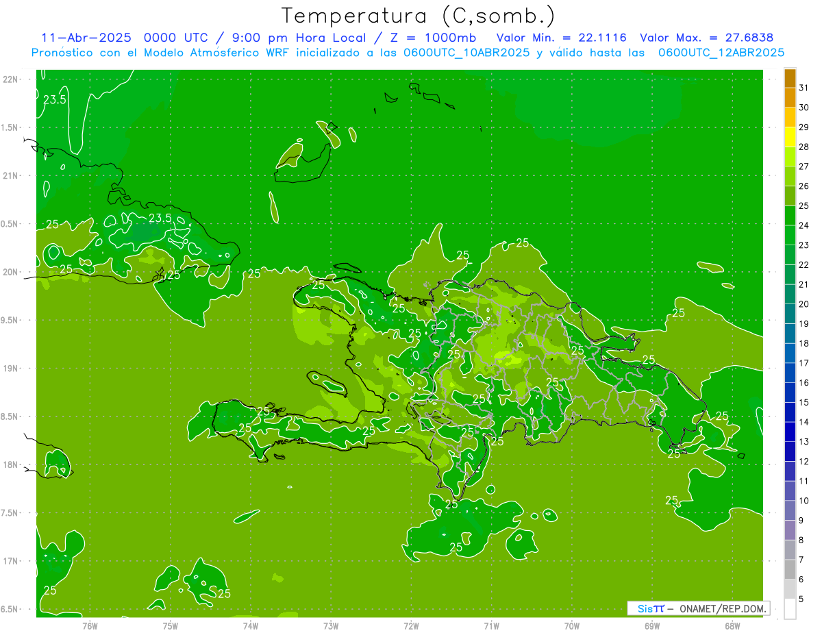
Task: Click legend band between 10 and 11
Action: [790, 491]
